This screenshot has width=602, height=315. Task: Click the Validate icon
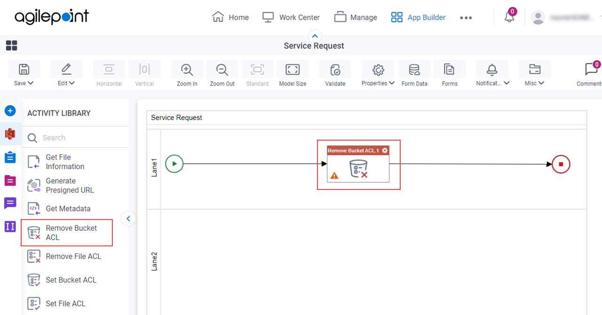pyautogui.click(x=335, y=70)
